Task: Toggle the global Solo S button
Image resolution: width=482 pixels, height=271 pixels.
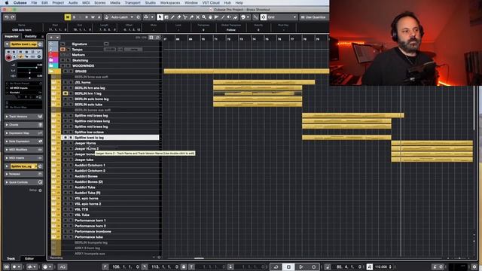Action: pos(74,17)
